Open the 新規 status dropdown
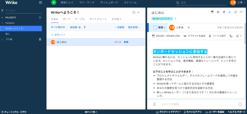Image resolution: width=247 pixels, height=114 pixels. click(162, 27)
